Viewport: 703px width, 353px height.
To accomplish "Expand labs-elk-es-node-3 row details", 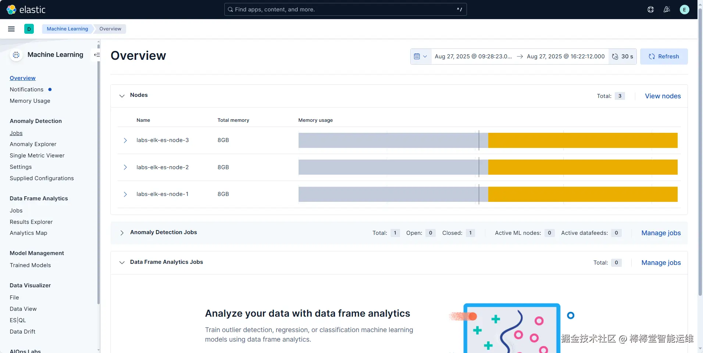I will coord(125,141).
